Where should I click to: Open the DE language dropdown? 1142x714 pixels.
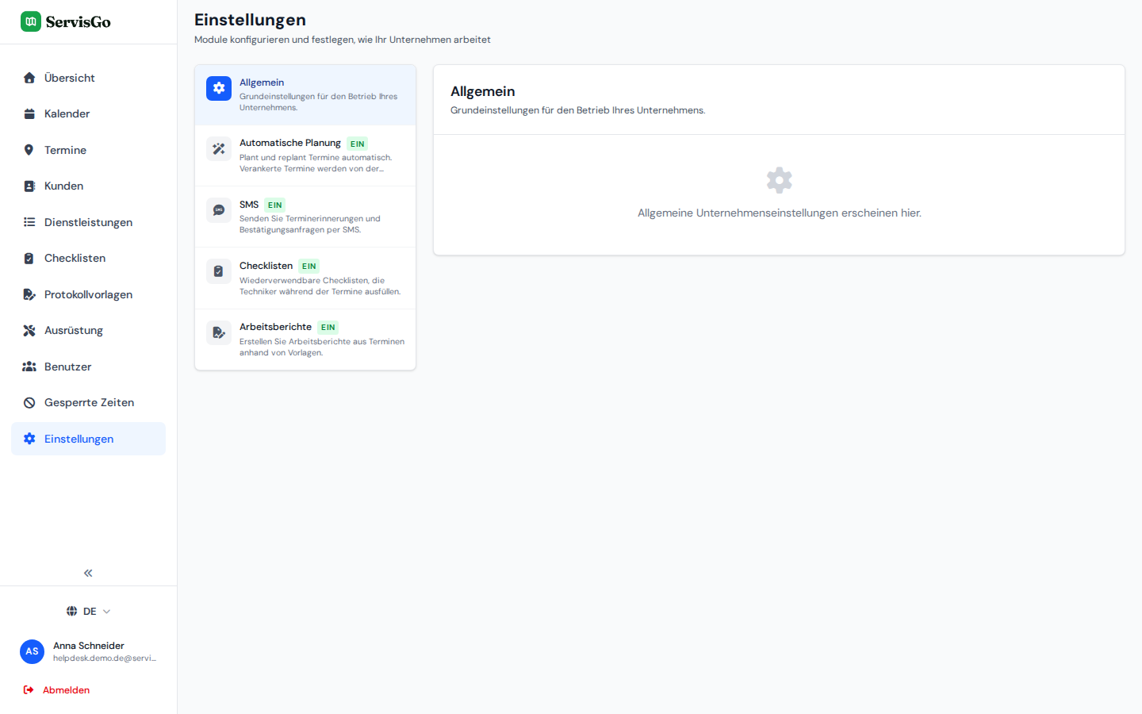point(88,611)
